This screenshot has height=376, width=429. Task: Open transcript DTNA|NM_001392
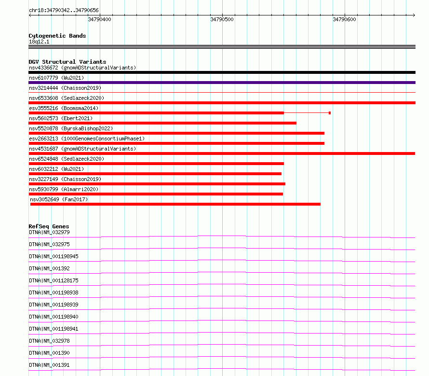49,268
